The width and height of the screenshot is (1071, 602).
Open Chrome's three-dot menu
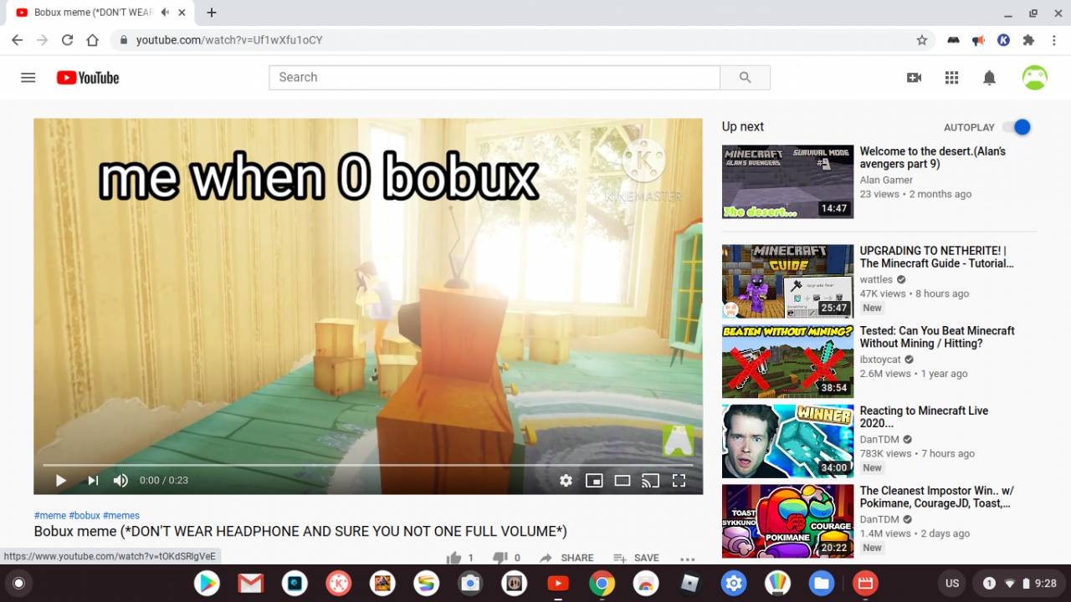pyautogui.click(x=1053, y=40)
